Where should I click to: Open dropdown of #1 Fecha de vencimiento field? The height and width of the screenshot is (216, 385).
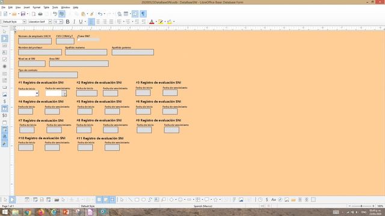tap(64, 94)
